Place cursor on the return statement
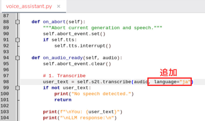Viewport: 205px width, 121px height. pyautogui.click(x=63, y=100)
